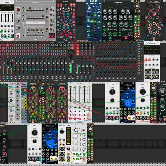Screen dimensions: 166x166
Task: Mute channel 3 on MIX4
Action: tap(80, 103)
